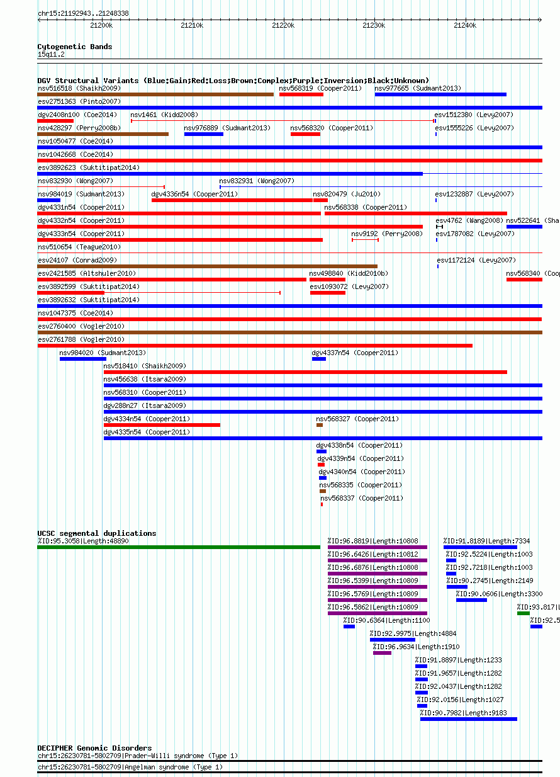Open dgv4331n54 (Cooper2011) variant
The height and width of the screenshot is (777, 560).
tap(81, 208)
